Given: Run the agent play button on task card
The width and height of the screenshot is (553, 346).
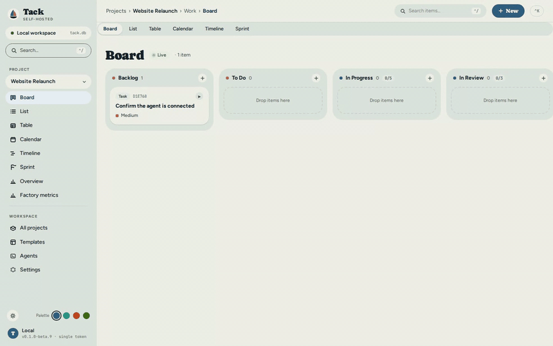Looking at the screenshot, I should [199, 96].
